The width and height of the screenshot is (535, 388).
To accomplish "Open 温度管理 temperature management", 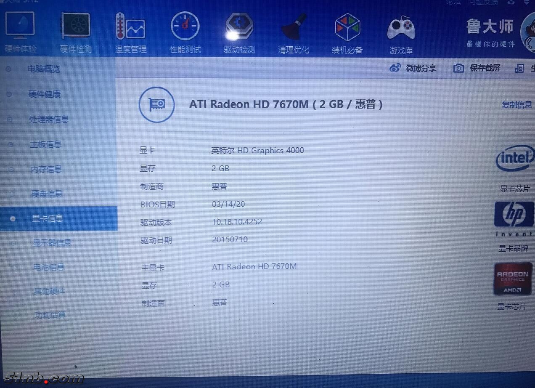I will coord(130,33).
